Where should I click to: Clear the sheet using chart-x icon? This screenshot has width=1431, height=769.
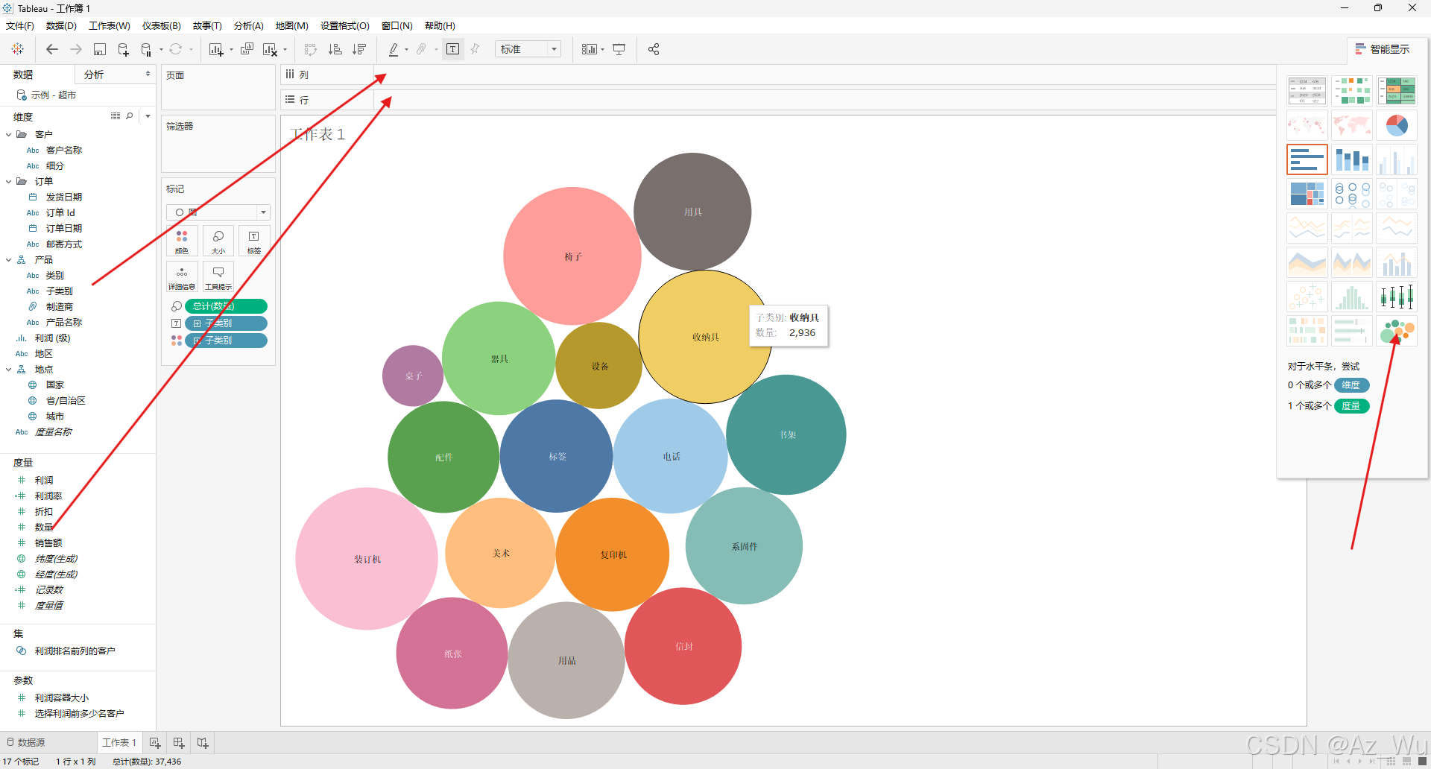pos(270,49)
